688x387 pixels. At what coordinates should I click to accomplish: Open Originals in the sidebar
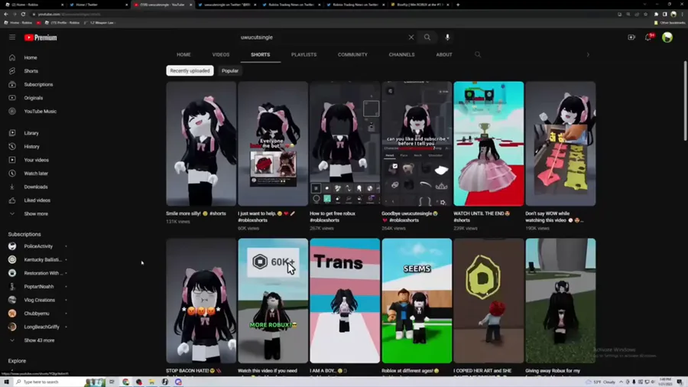point(34,98)
